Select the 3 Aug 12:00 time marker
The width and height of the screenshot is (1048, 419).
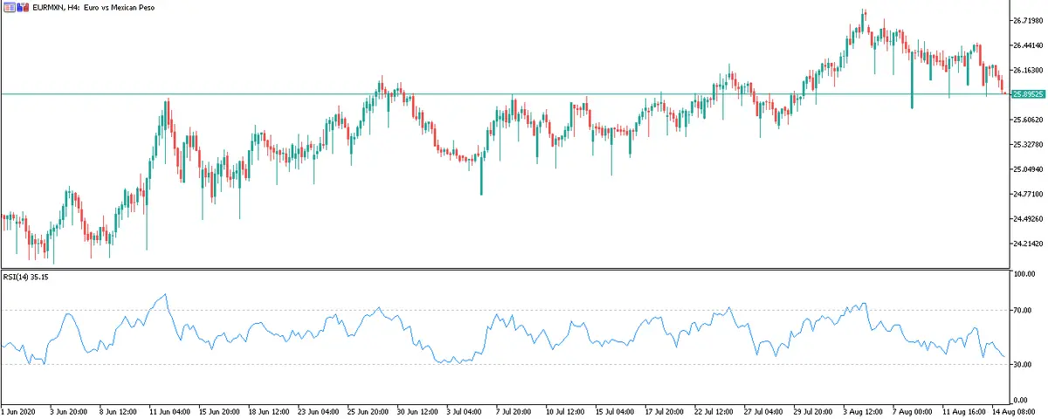[x=864, y=411]
